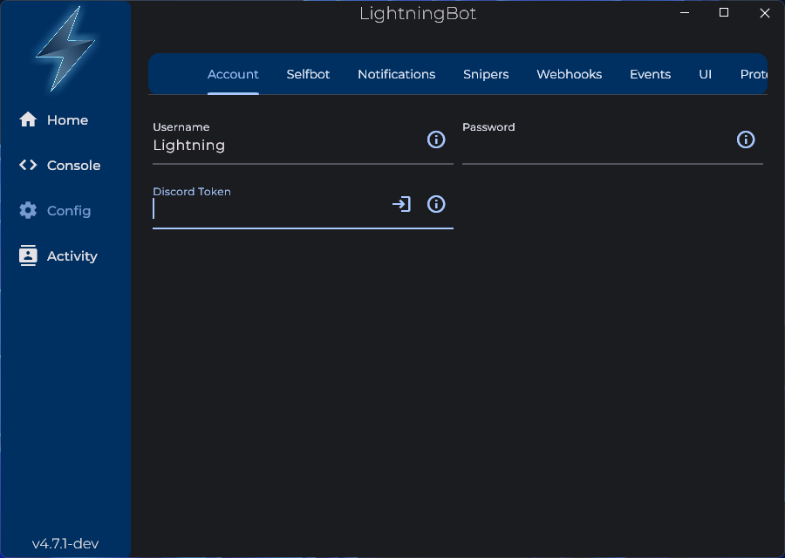This screenshot has height=558, width=785.
Task: View the Username field info icon
Action: click(436, 139)
